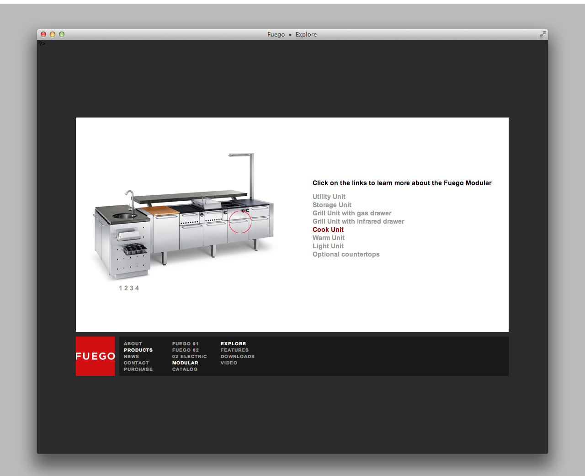Select MODULAR product
Image resolution: width=585 pixels, height=476 pixels.
coord(185,363)
